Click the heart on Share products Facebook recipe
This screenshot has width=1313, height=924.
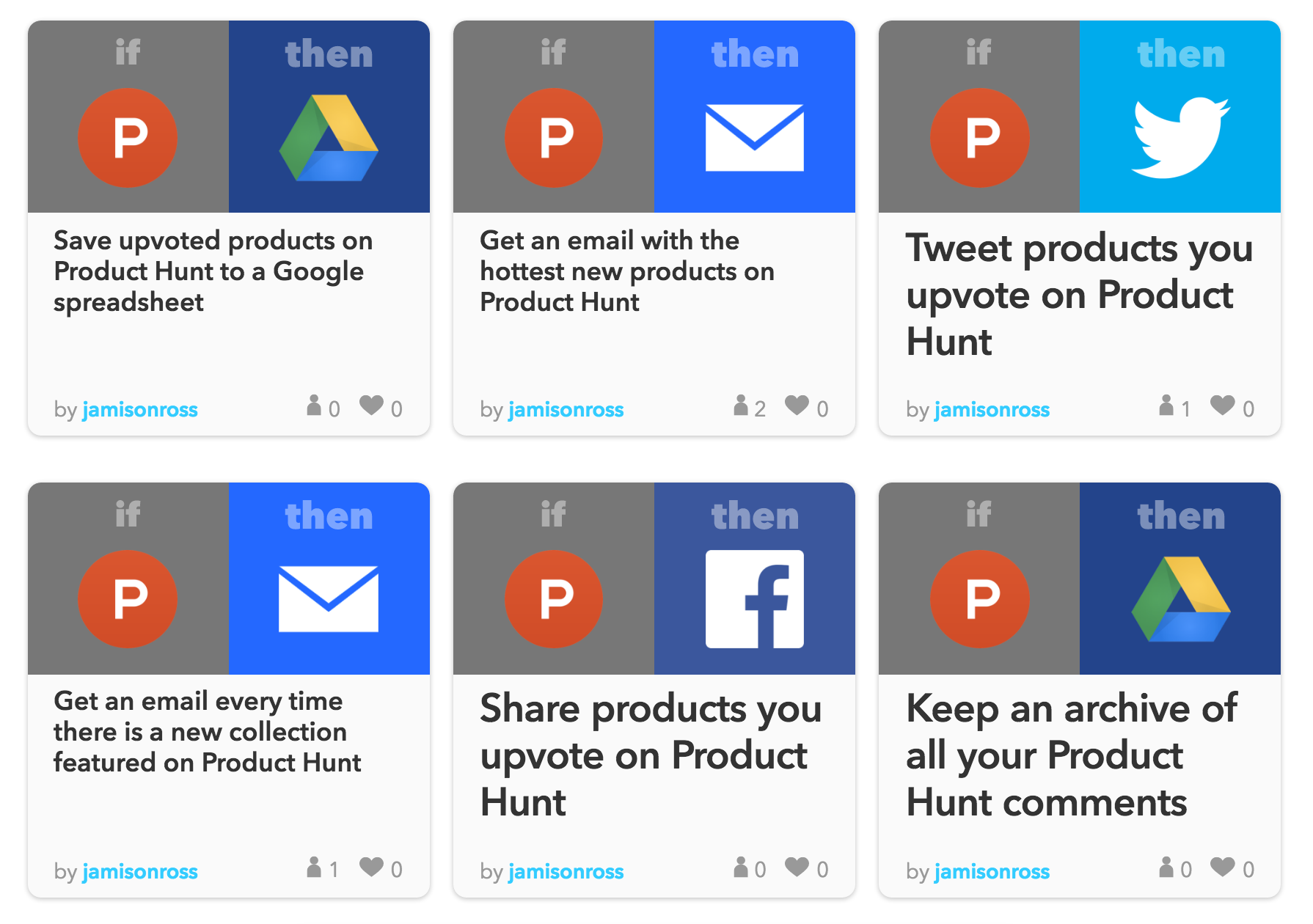click(797, 867)
